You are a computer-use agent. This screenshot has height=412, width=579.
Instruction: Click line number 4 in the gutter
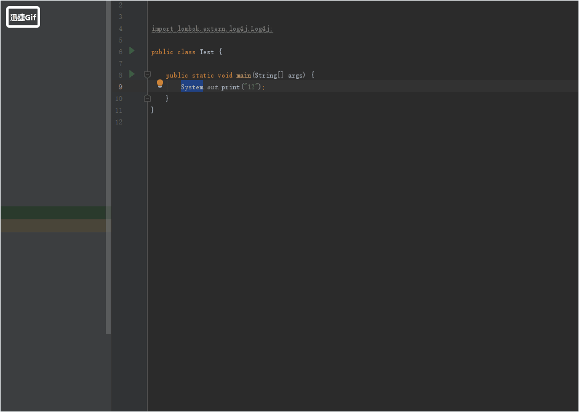tap(120, 28)
